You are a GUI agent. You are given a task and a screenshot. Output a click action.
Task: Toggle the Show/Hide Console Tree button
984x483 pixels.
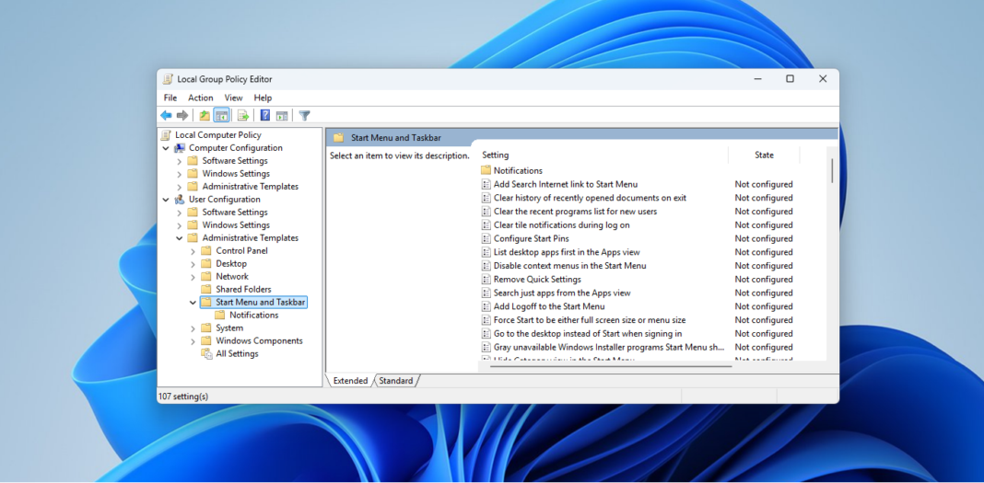pyautogui.click(x=221, y=115)
